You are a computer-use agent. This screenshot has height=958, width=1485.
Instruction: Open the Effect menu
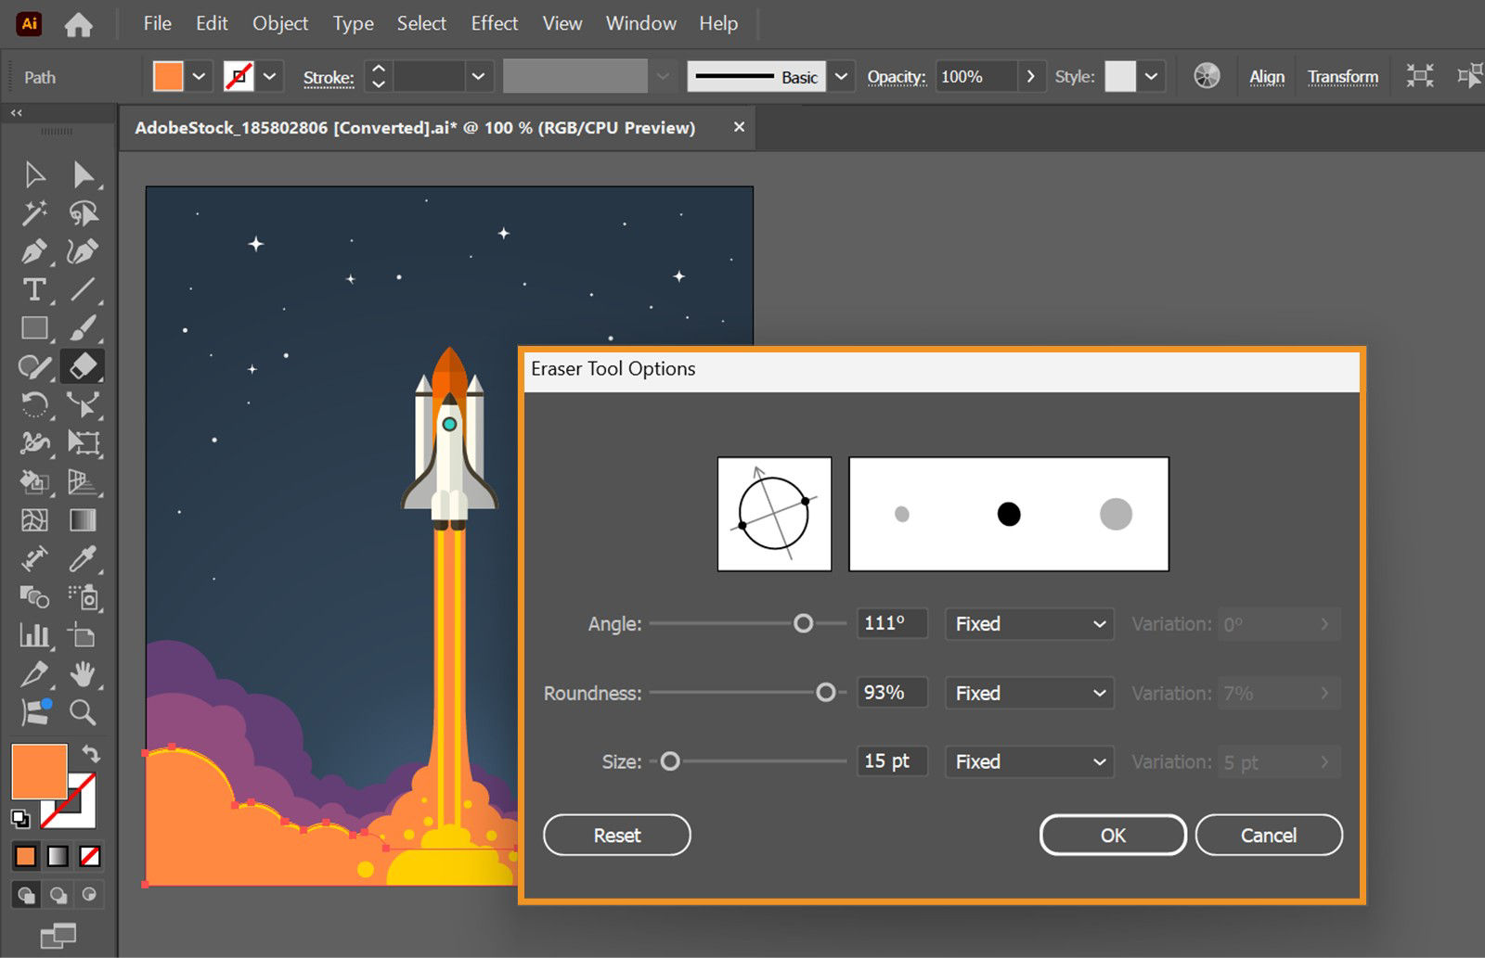click(x=494, y=23)
